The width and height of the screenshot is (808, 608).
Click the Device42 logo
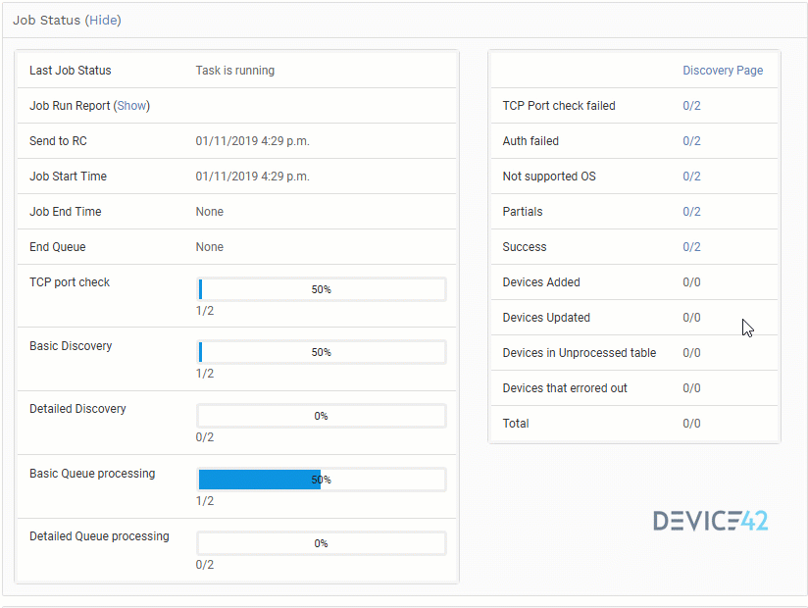coord(711,521)
